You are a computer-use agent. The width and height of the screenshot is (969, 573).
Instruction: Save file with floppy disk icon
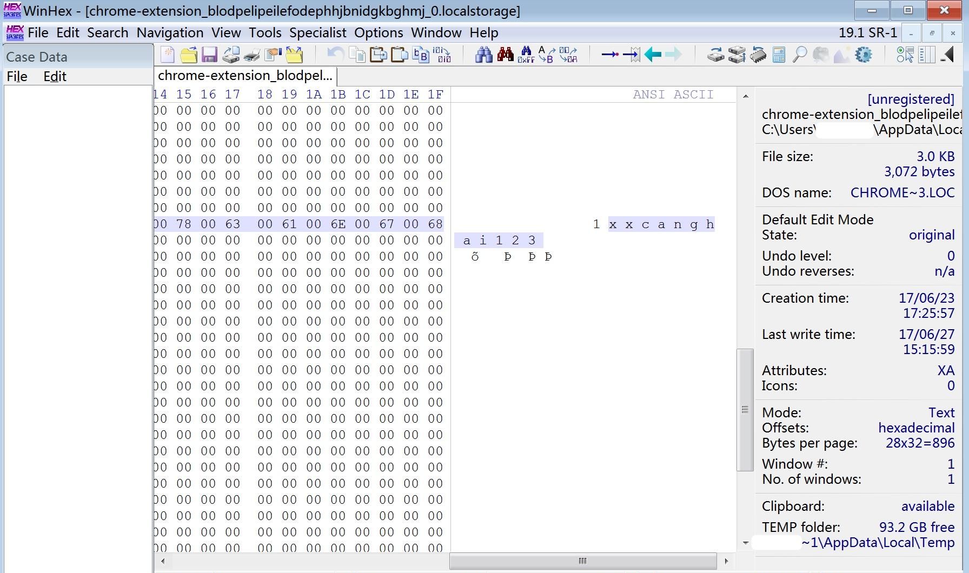tap(209, 55)
